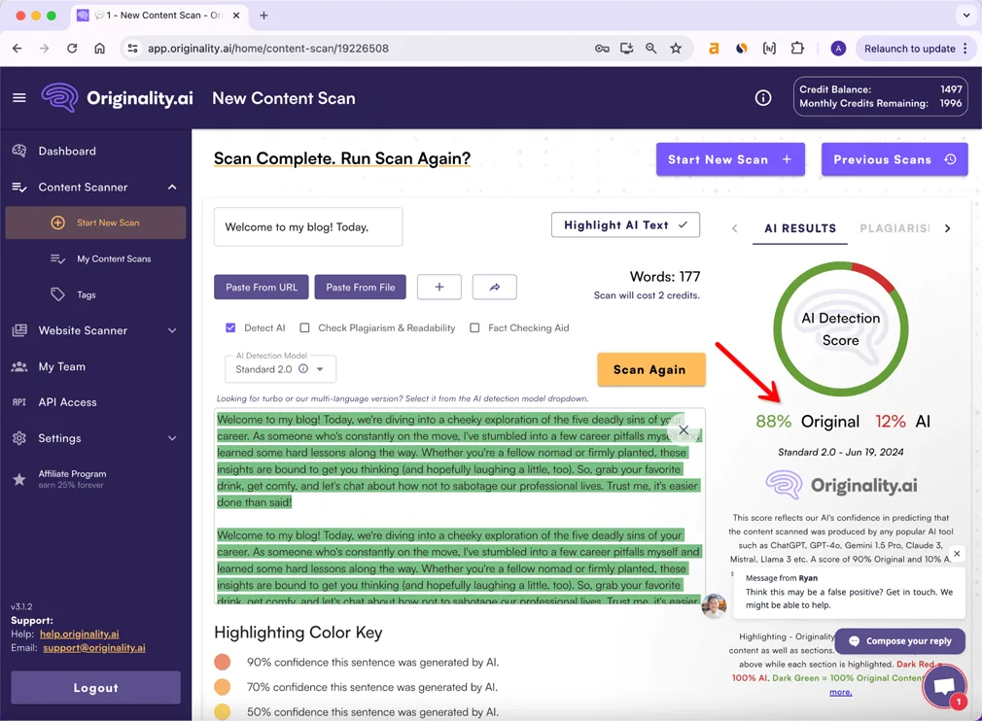Collapse the Content Scanner section
The image size is (982, 721).
[172, 188]
